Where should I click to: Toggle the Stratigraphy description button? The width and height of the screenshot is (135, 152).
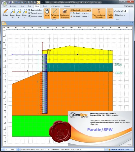pos(65,13)
